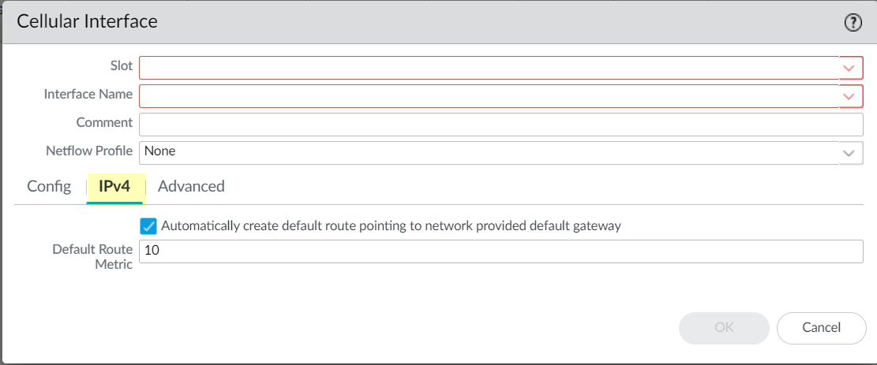Click the Comment field label
This screenshot has width=877, height=365.
[104, 123]
